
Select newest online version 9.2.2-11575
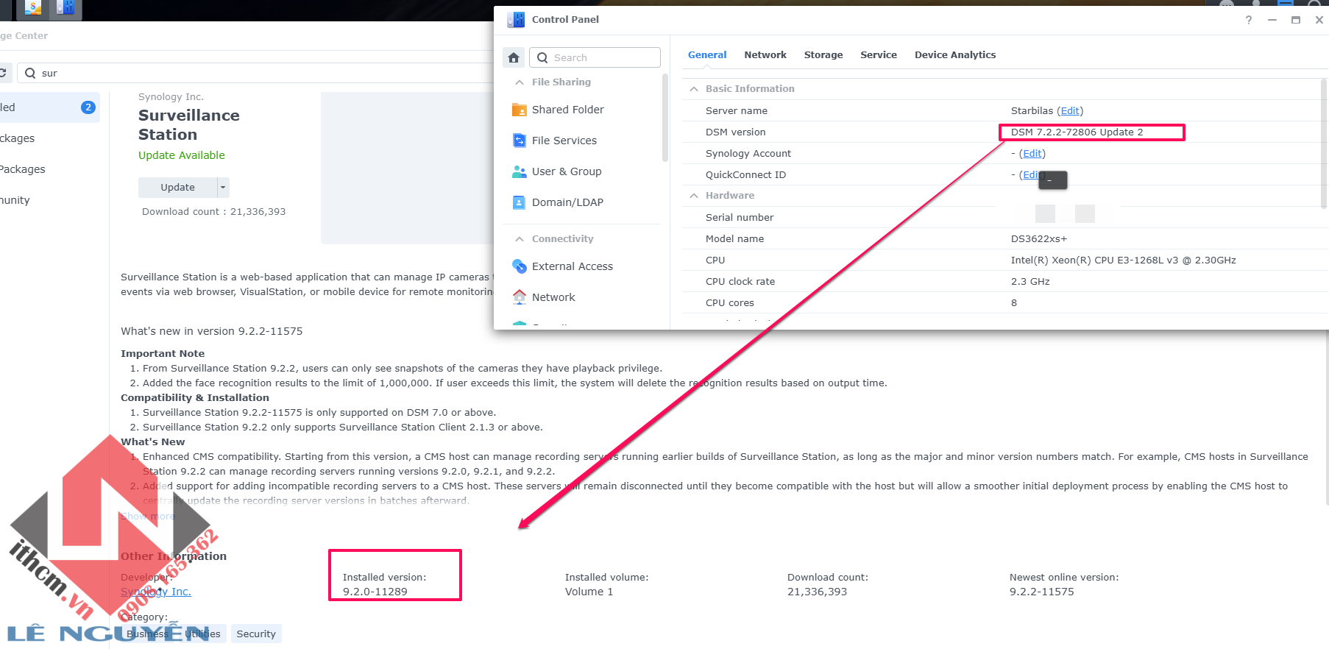(1041, 592)
